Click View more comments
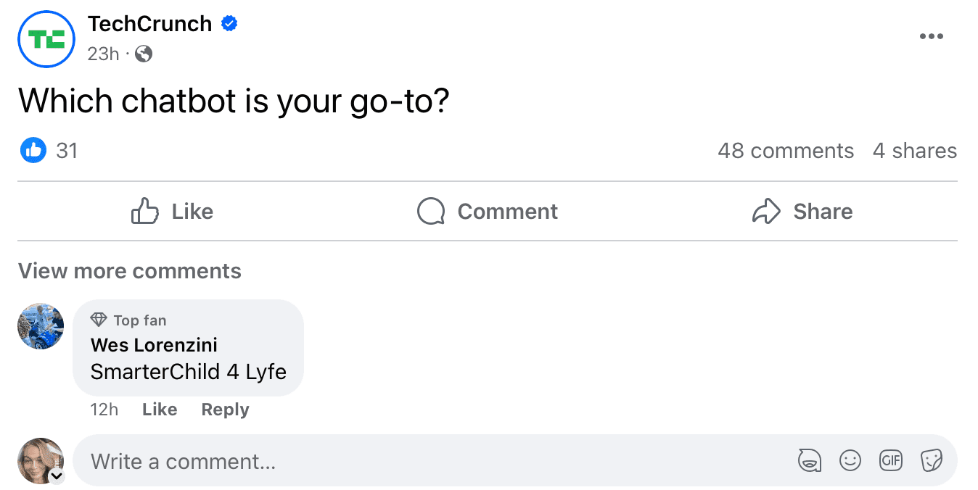 click(129, 270)
